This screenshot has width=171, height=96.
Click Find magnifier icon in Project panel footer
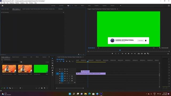click(39, 88)
